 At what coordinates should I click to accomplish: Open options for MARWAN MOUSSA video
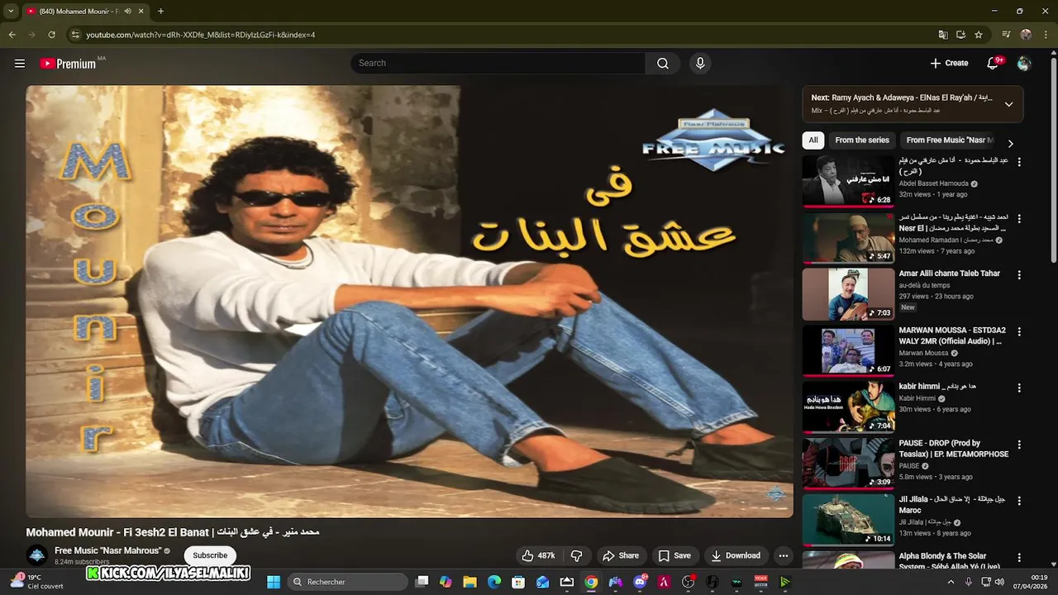1018,331
